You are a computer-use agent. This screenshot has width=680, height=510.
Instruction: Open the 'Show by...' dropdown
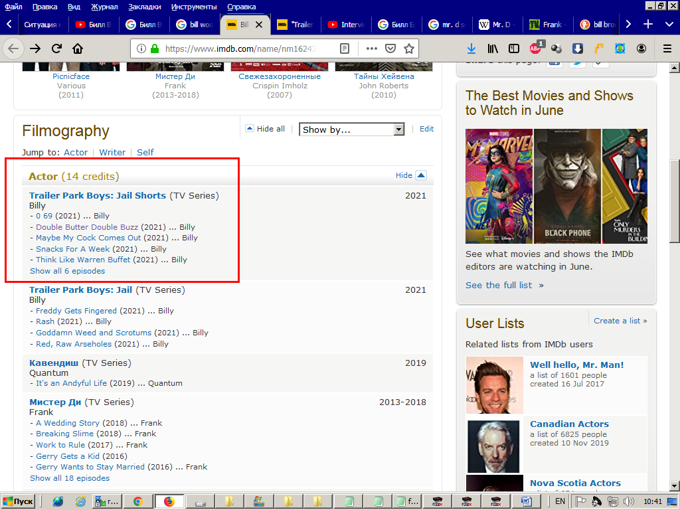351,129
